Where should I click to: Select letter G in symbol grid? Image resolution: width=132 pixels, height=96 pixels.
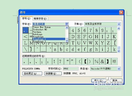click(x=91, y=37)
